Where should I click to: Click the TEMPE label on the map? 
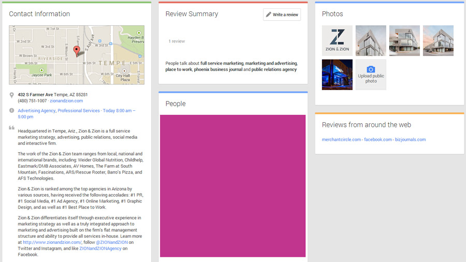click(x=112, y=63)
